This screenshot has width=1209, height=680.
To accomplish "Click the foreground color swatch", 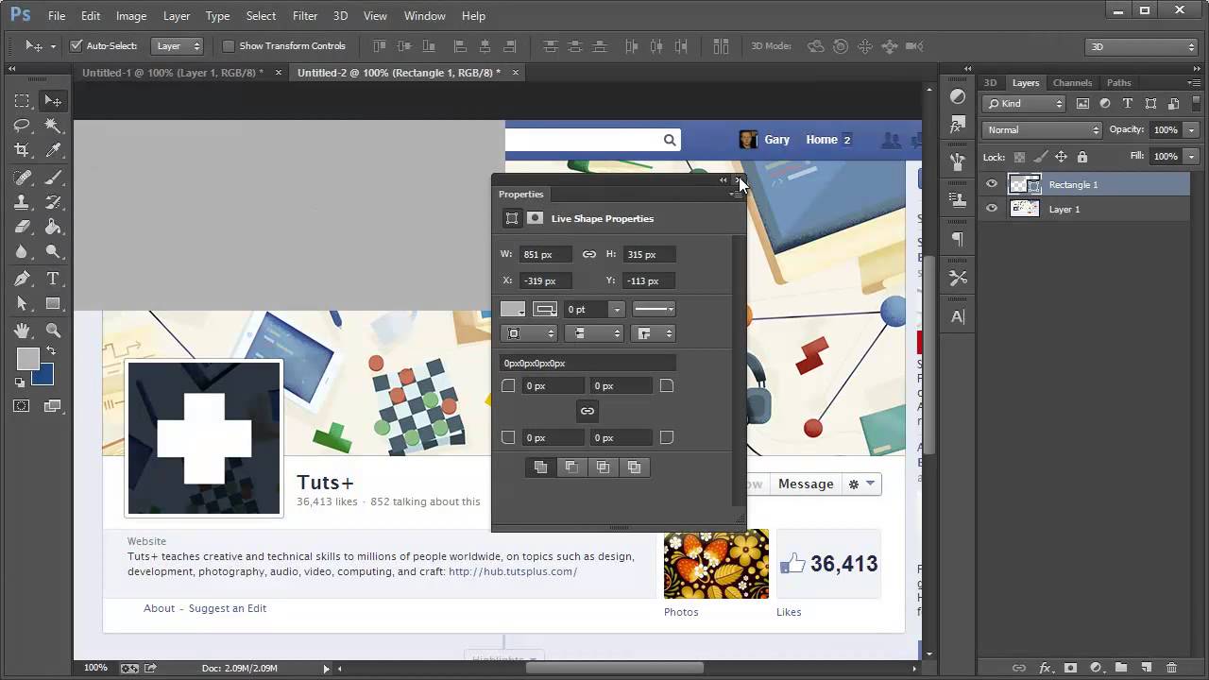I will (27, 359).
